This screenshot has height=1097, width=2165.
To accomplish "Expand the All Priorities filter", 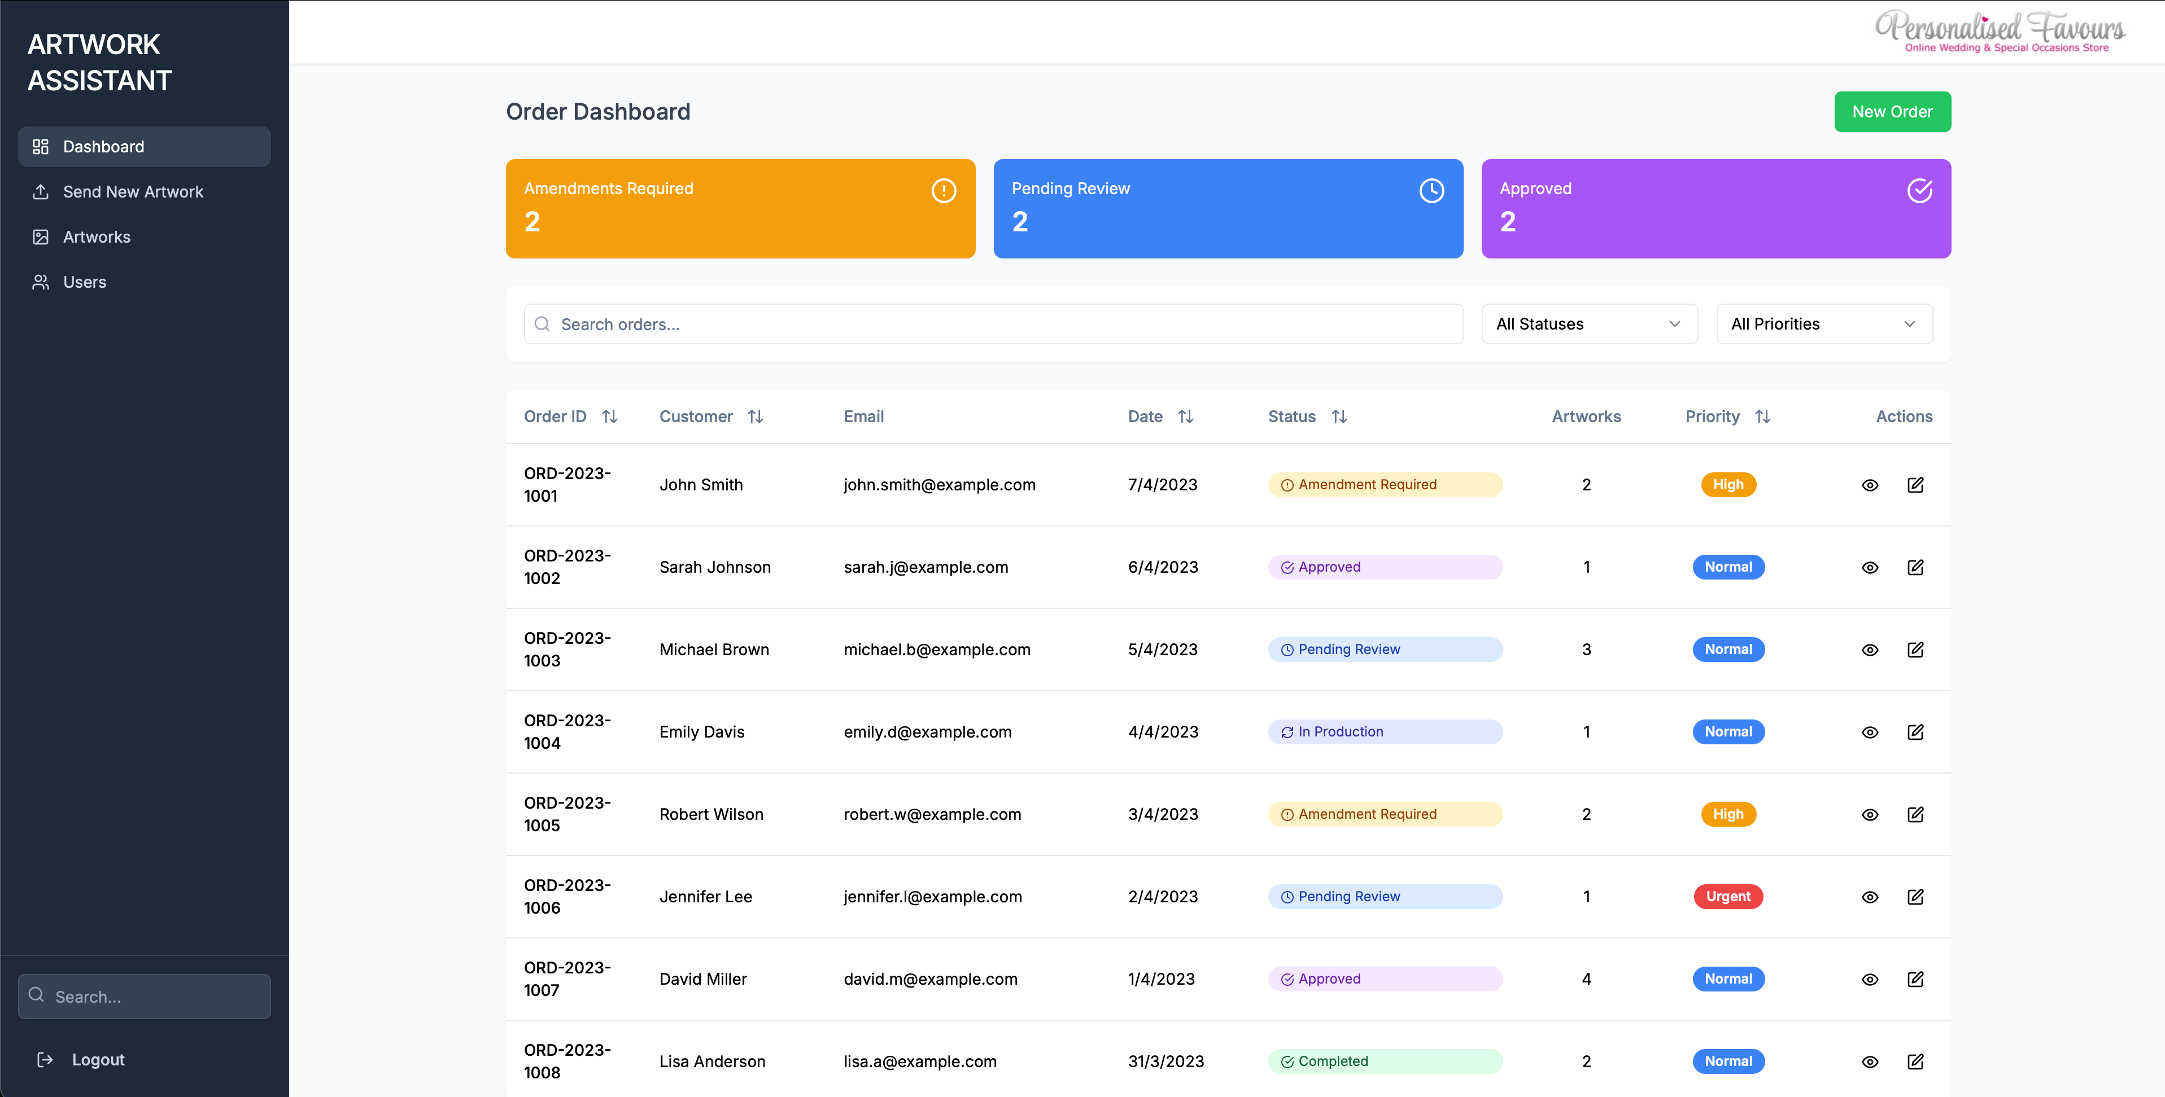I will (x=1824, y=324).
